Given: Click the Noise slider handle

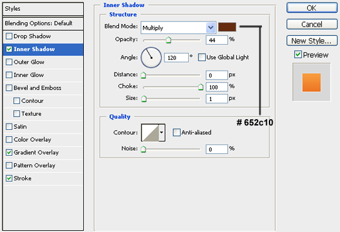Looking at the screenshot, I should [144, 149].
